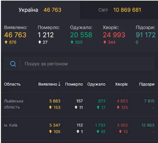Click the Хворіє column header
The width and height of the screenshot is (158, 143).
(121, 84)
